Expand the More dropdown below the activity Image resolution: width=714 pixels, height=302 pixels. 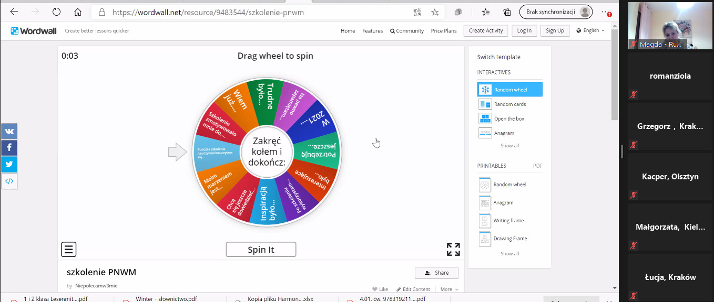pos(450,289)
